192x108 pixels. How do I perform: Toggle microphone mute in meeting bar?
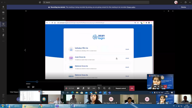pyautogui.click(x=83, y=88)
